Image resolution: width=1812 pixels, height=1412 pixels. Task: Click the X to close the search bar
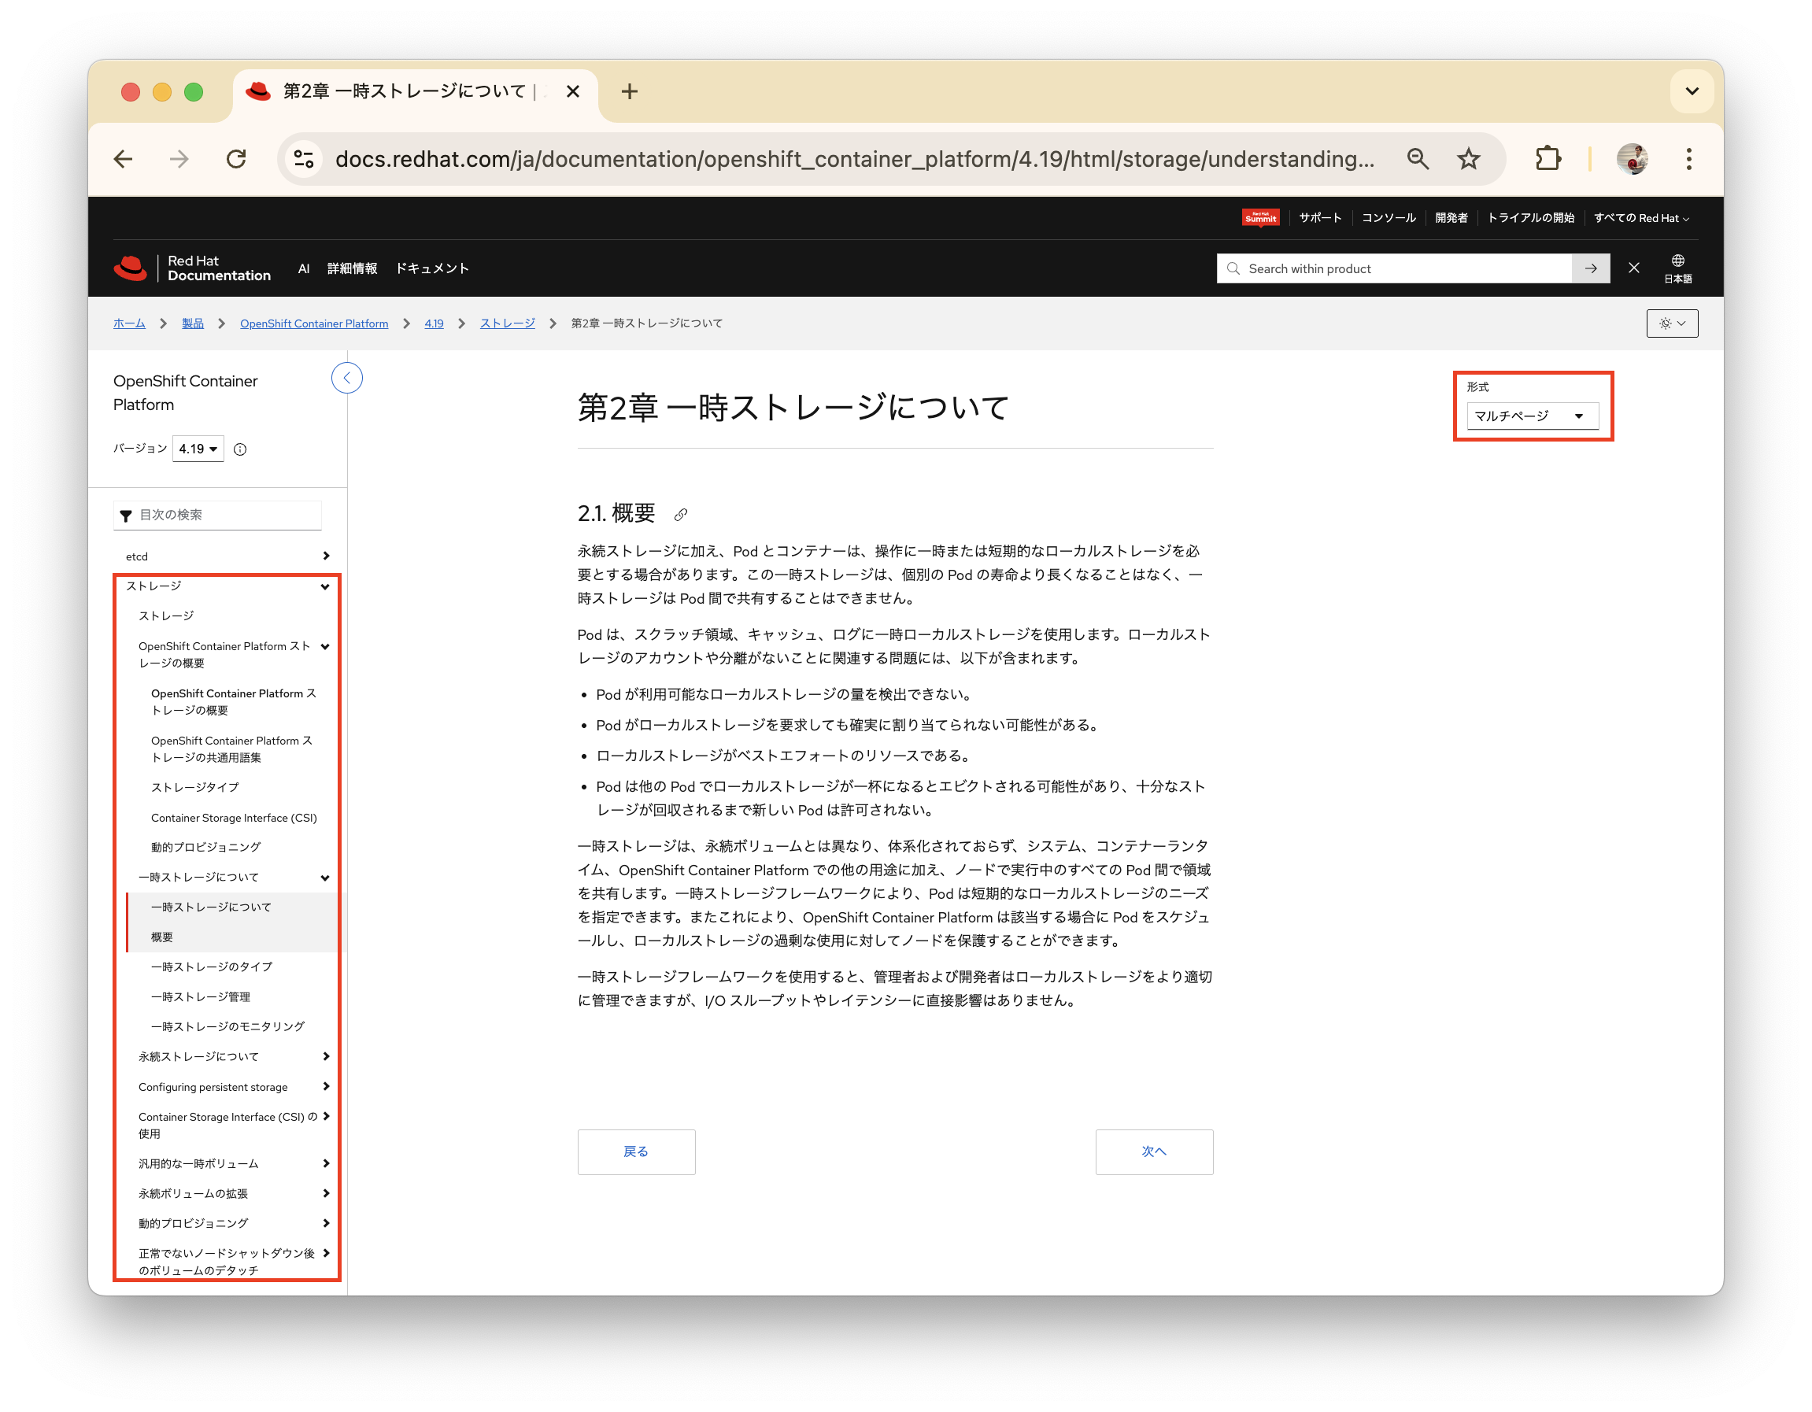[1633, 268]
